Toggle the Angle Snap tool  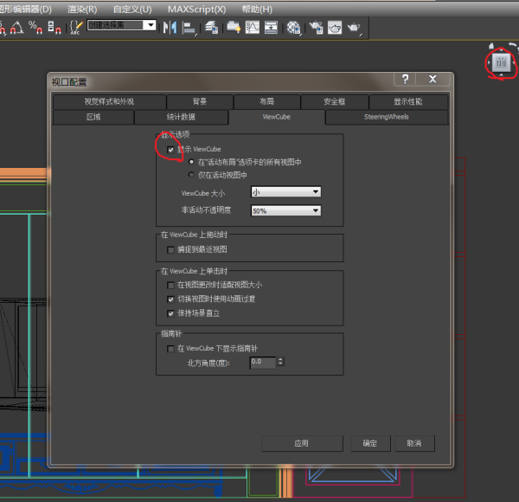(16, 27)
